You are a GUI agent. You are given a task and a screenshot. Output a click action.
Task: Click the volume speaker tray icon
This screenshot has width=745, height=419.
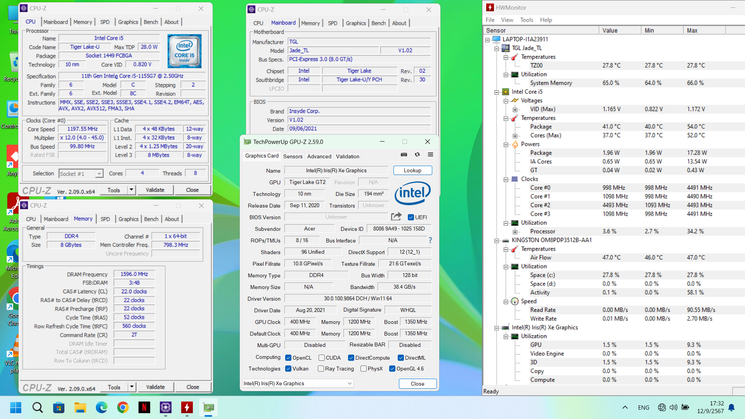(x=674, y=407)
